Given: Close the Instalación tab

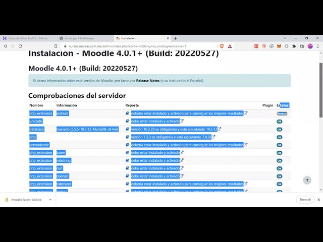Looking at the screenshot, I should [168, 38].
